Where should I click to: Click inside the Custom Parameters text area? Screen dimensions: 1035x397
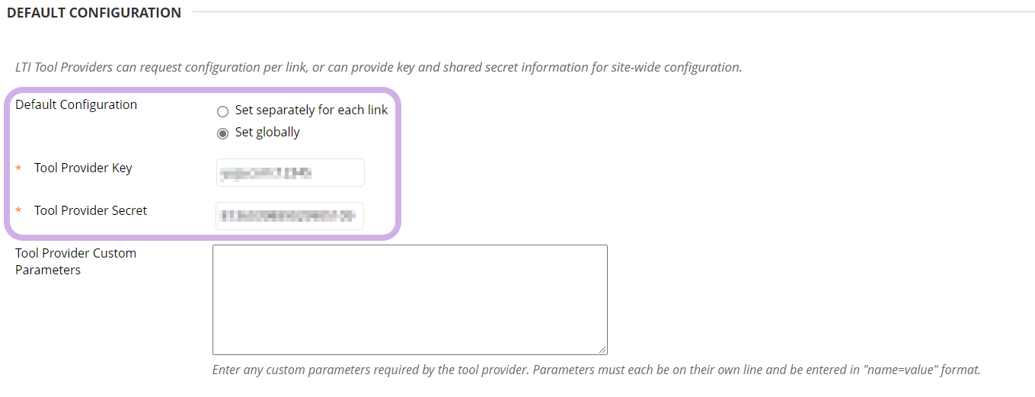coord(410,299)
